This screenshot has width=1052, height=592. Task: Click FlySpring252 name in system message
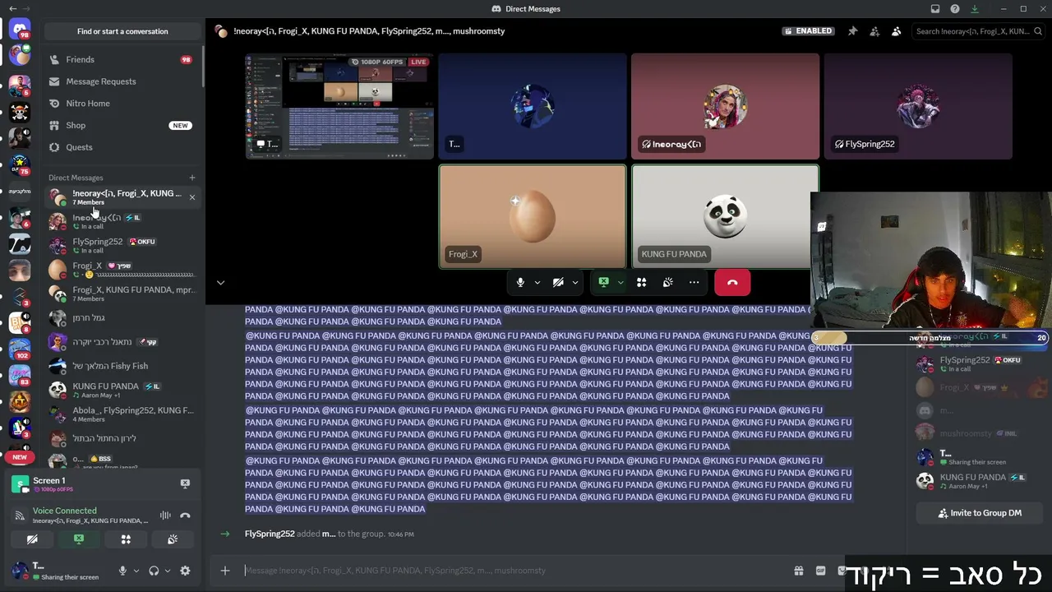[x=270, y=534]
